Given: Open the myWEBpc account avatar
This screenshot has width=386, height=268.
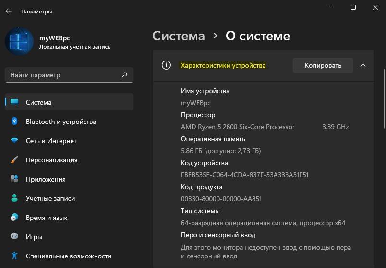Looking at the screenshot, I should (x=19, y=41).
